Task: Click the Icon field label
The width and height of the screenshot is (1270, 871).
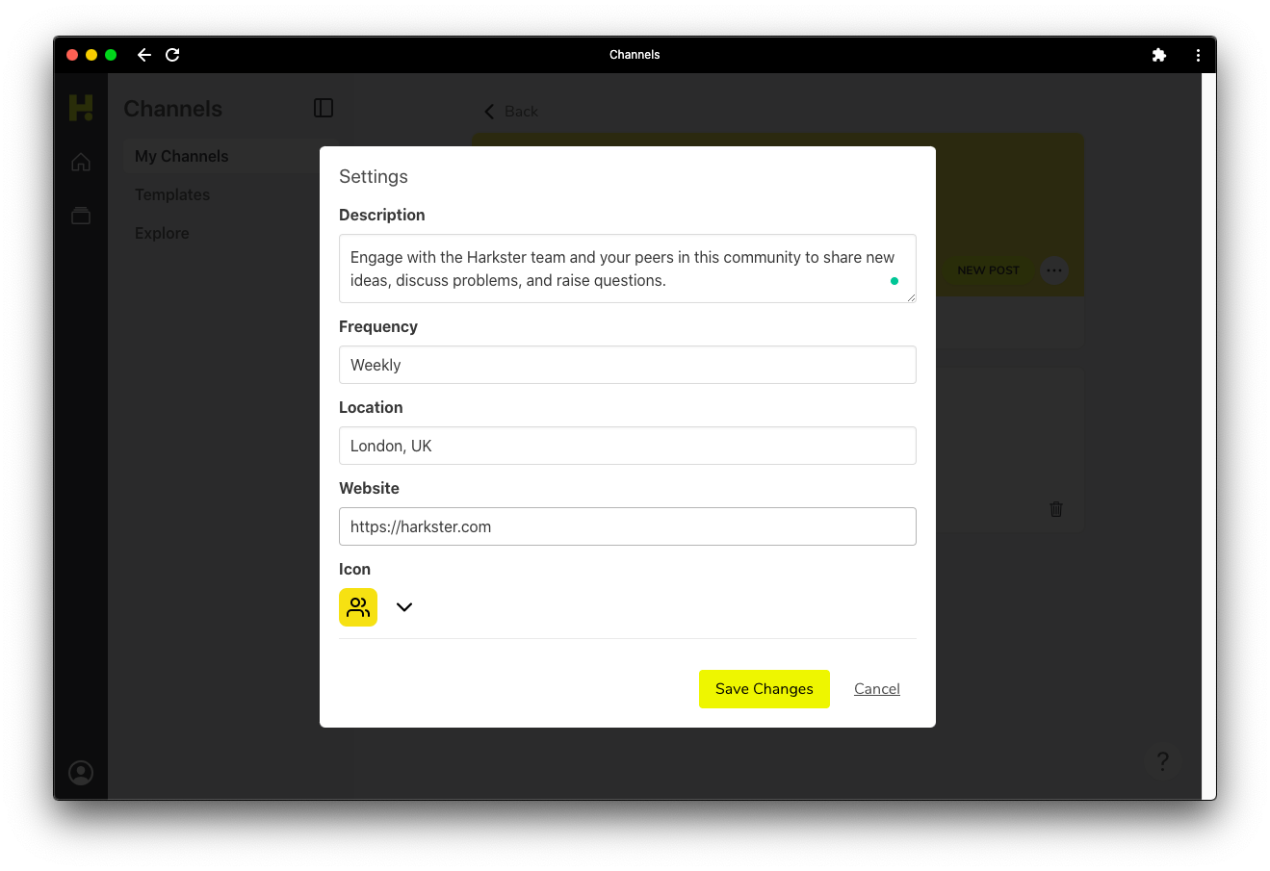Action: pyautogui.click(x=354, y=569)
